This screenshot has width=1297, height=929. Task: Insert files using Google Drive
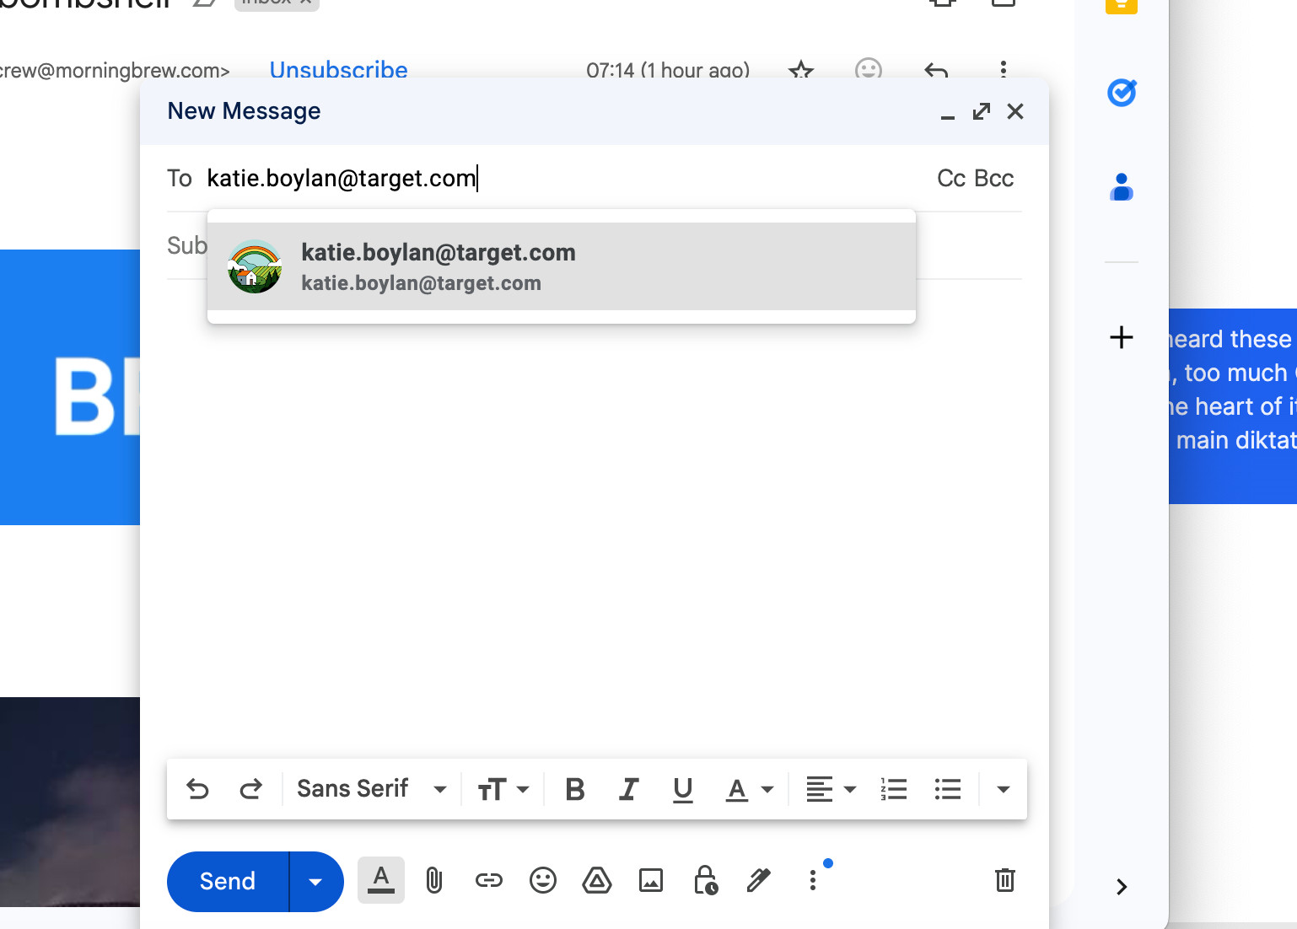tap(597, 881)
